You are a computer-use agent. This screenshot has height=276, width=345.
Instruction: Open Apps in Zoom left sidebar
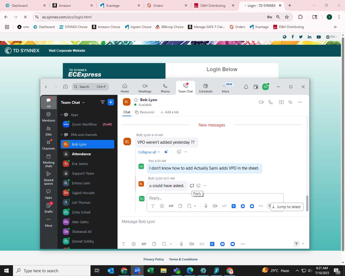(49, 194)
